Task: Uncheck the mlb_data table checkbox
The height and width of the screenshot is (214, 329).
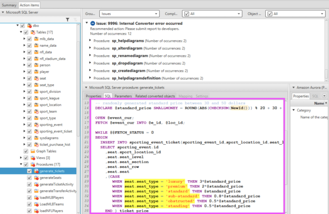Action: click(29, 39)
